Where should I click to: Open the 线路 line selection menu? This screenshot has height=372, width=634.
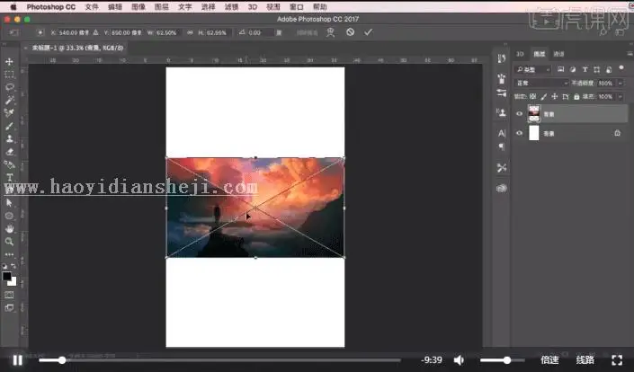tap(585, 360)
